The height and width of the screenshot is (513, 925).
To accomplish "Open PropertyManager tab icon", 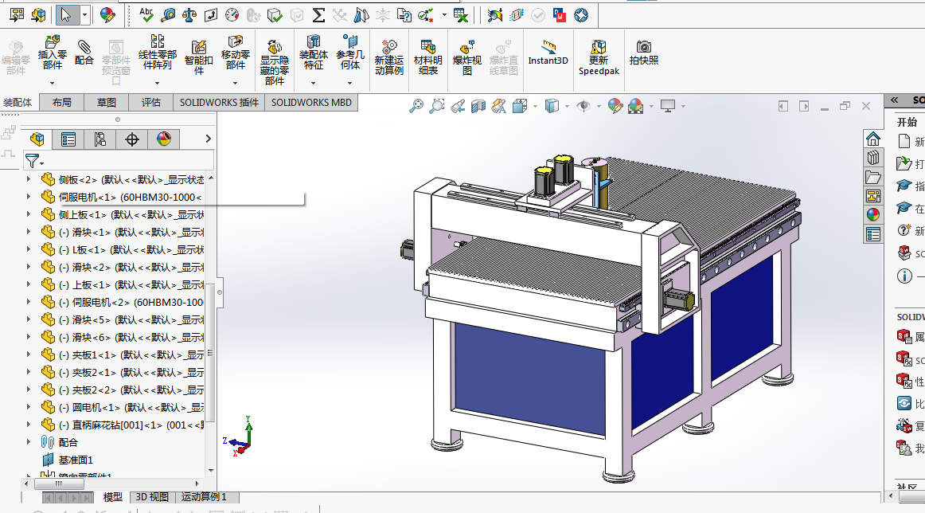I will [68, 139].
